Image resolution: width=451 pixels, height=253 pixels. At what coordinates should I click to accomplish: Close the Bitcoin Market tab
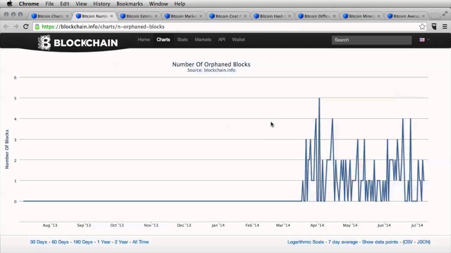click(200, 16)
